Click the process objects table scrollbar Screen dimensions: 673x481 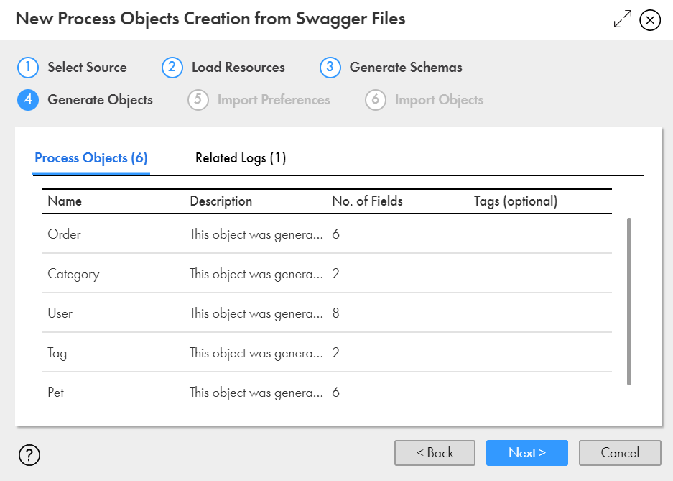click(x=629, y=301)
